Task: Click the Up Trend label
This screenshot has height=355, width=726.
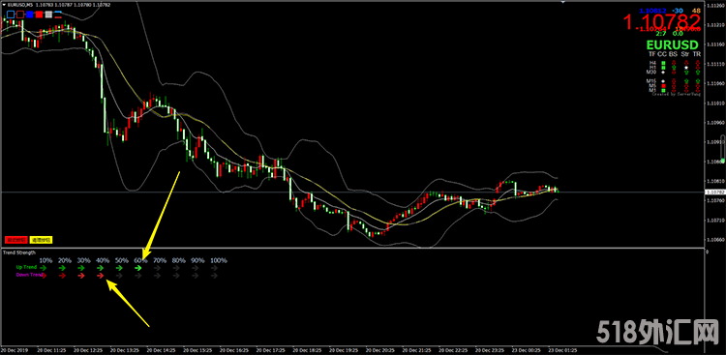Action: pos(26,267)
